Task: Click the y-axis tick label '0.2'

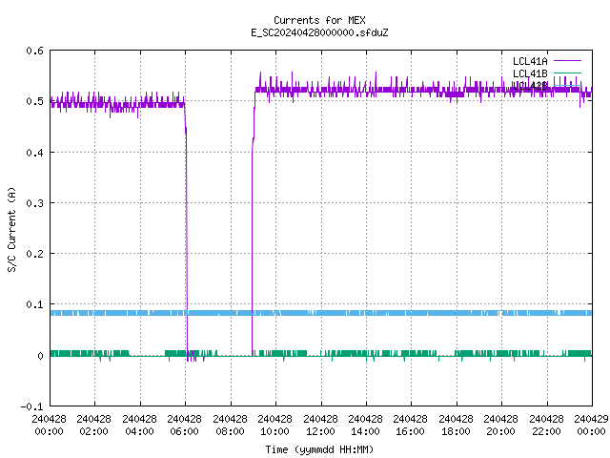Action: [x=35, y=254]
